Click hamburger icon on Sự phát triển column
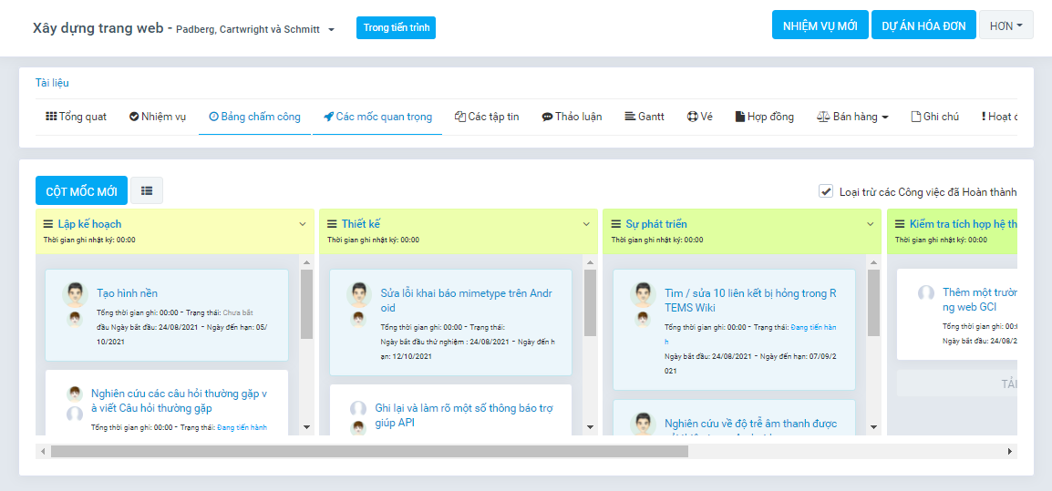This screenshot has height=491, width=1052. click(x=615, y=224)
